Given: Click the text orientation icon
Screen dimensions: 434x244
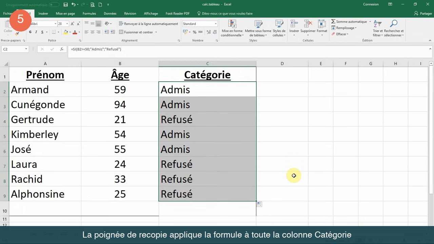Looking at the screenshot, I should tap(107, 24).
